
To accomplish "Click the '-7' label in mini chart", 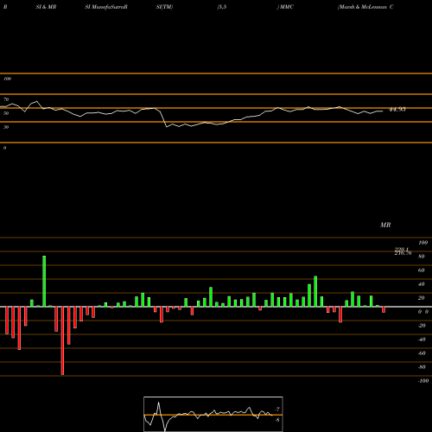I will pos(277,410).
